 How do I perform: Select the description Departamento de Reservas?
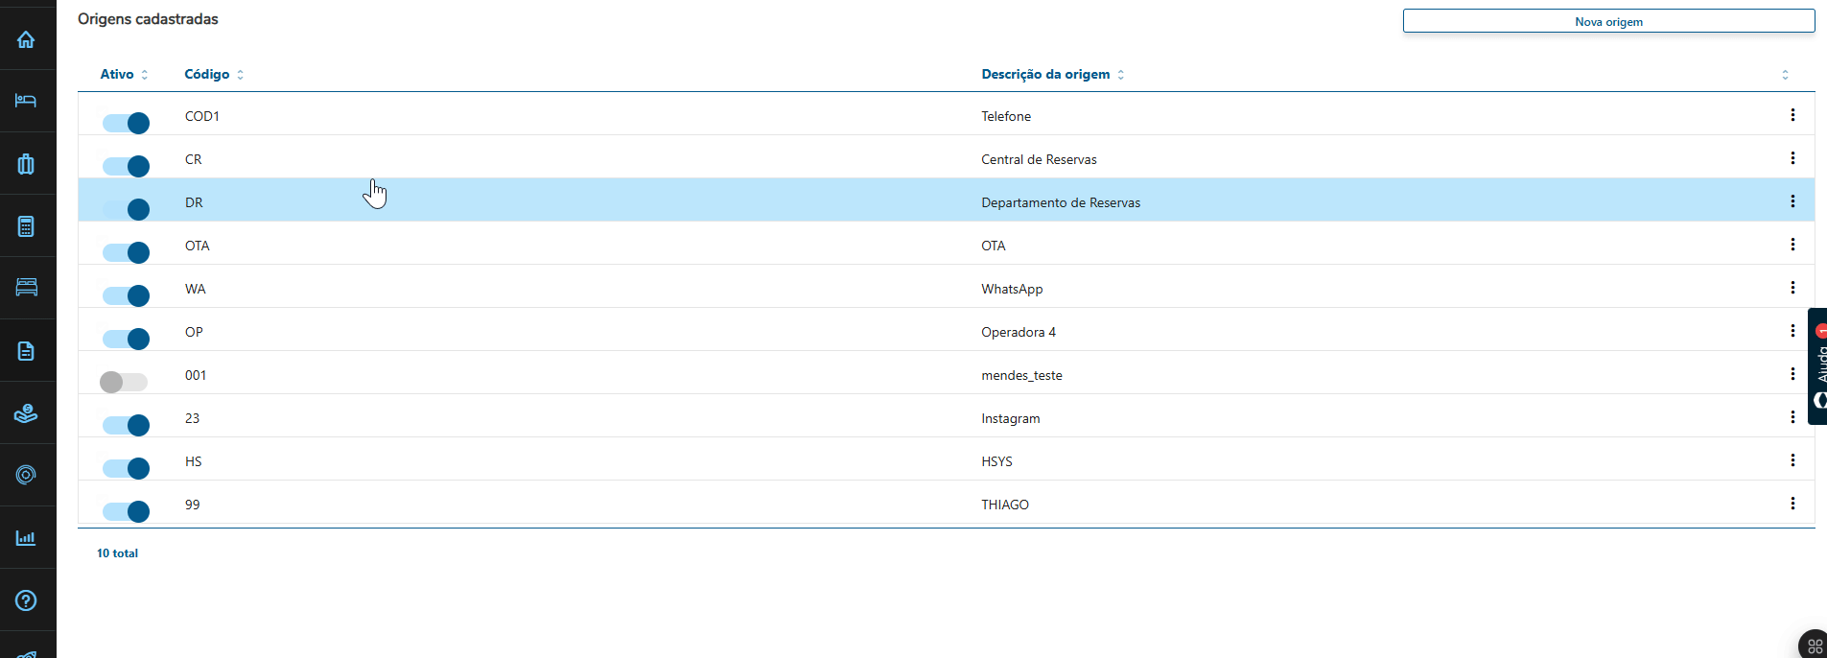tap(1061, 202)
